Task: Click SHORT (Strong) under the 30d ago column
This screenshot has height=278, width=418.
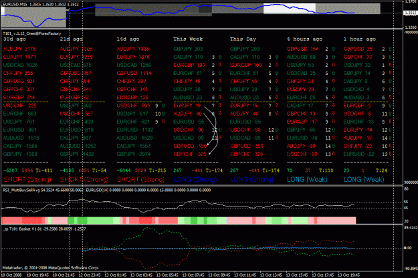Action: (x=27, y=180)
